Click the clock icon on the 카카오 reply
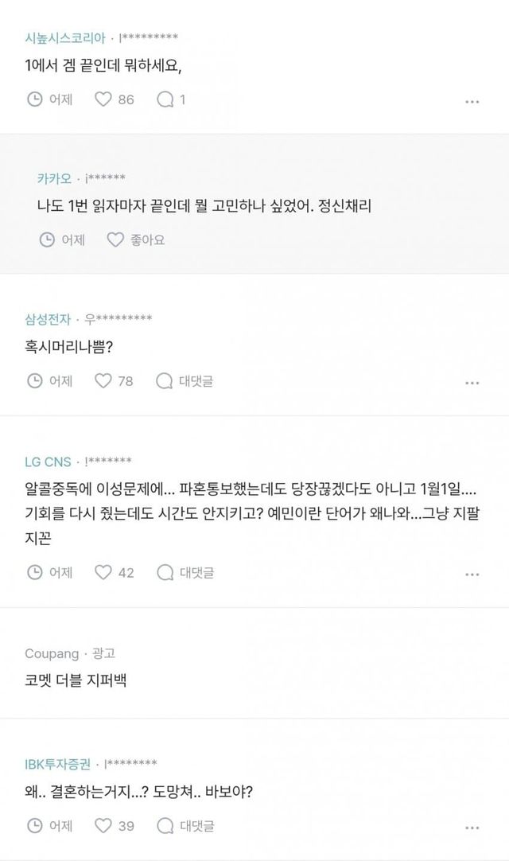 pyautogui.click(x=46, y=240)
